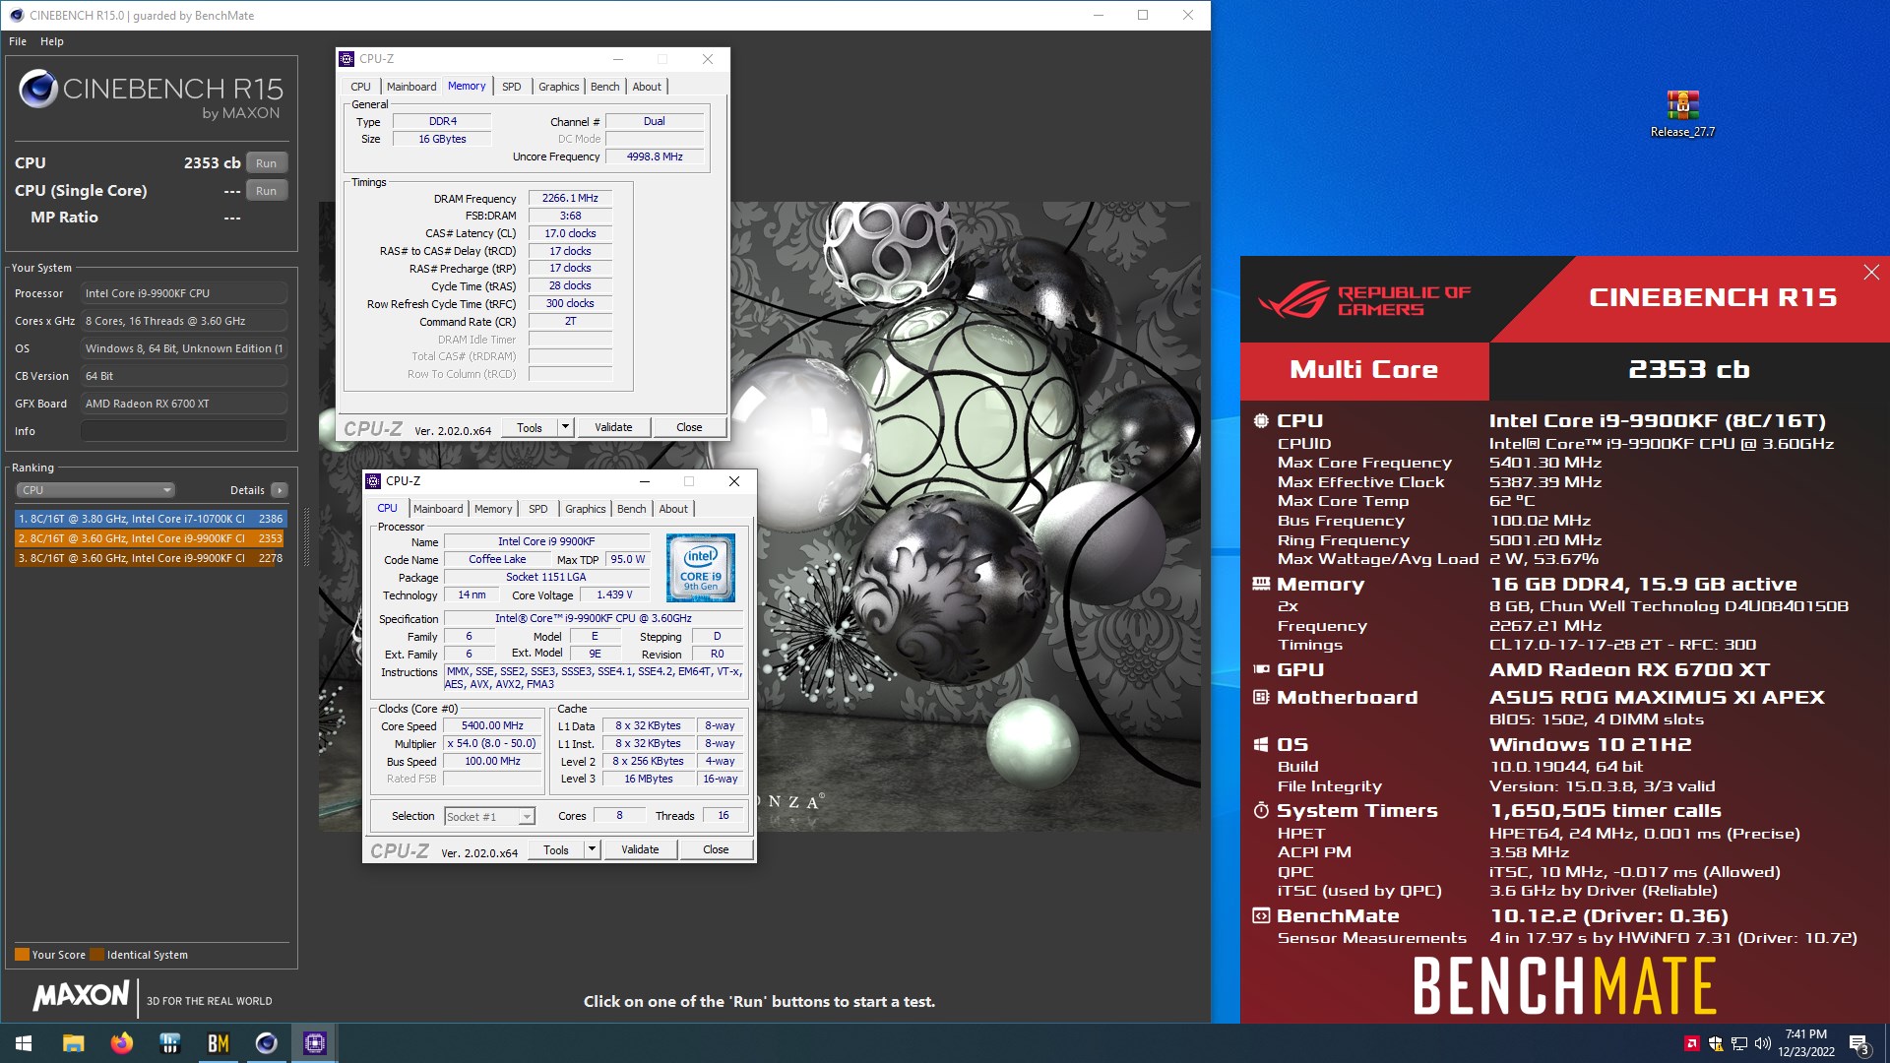Image resolution: width=1890 pixels, height=1063 pixels.
Task: Switch to SPD tab in CPU-Z Memory window
Action: 512,87
